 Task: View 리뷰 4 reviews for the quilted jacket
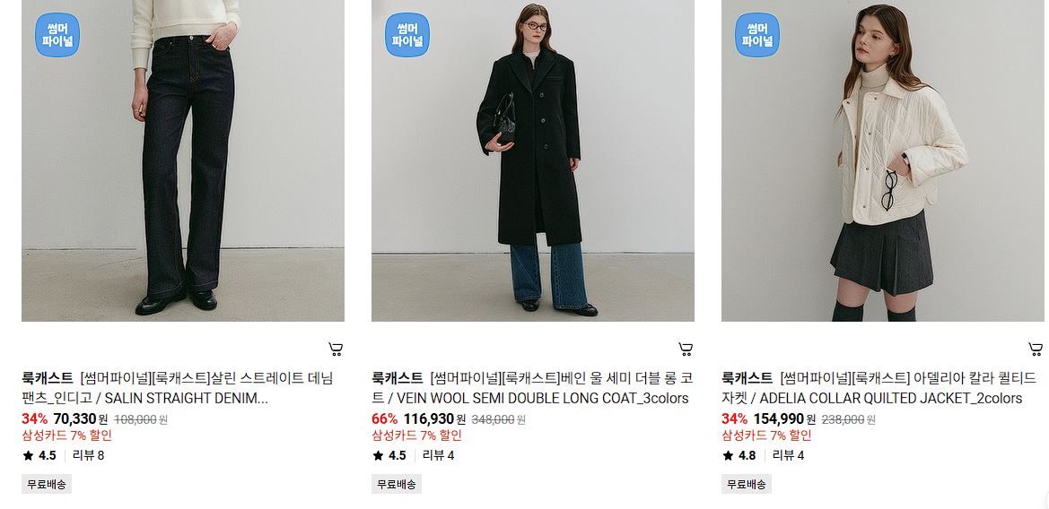788,455
